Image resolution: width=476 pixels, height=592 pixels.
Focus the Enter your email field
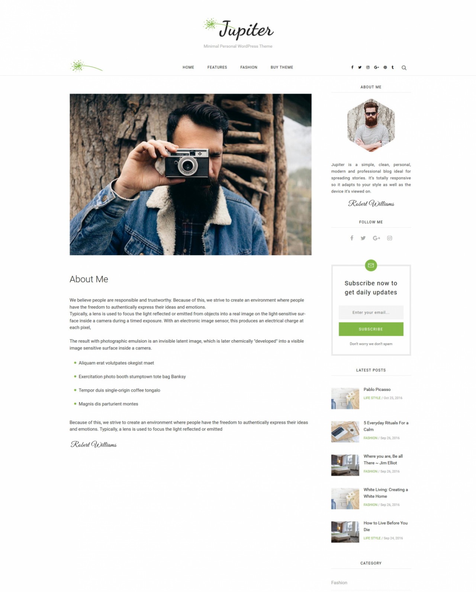(371, 312)
